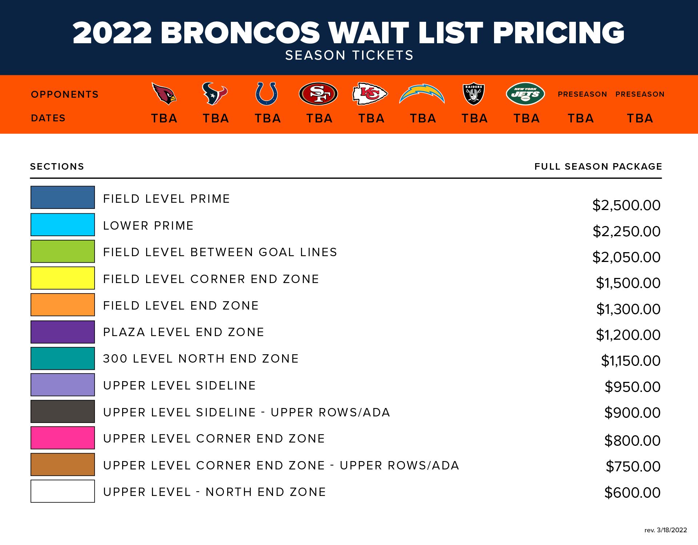Select the Plaza Level End Zone label

pos(184,332)
